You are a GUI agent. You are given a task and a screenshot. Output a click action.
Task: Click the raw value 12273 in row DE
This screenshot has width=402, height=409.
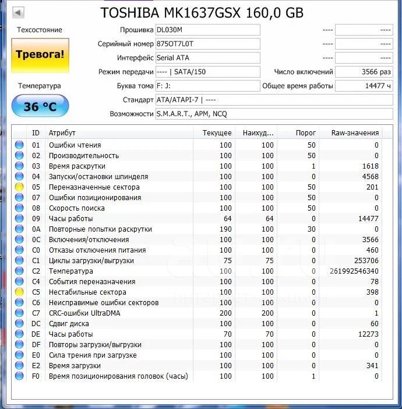tap(368, 334)
